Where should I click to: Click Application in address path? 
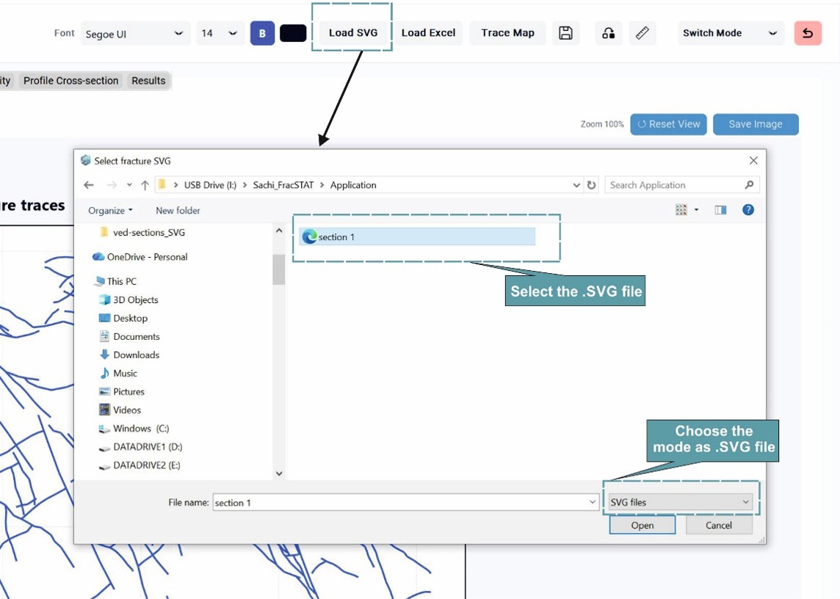pyautogui.click(x=353, y=185)
